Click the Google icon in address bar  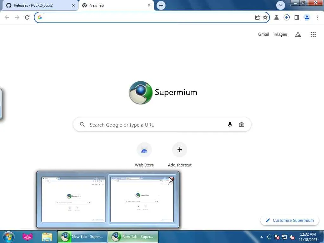40,17
